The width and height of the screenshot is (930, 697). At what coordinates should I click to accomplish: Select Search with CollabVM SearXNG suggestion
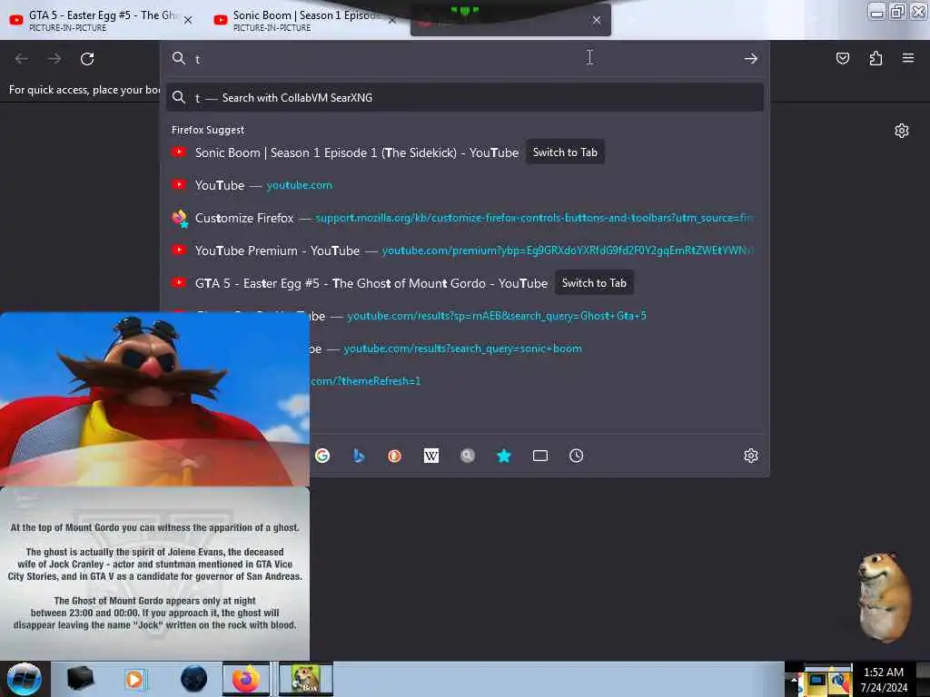465,98
